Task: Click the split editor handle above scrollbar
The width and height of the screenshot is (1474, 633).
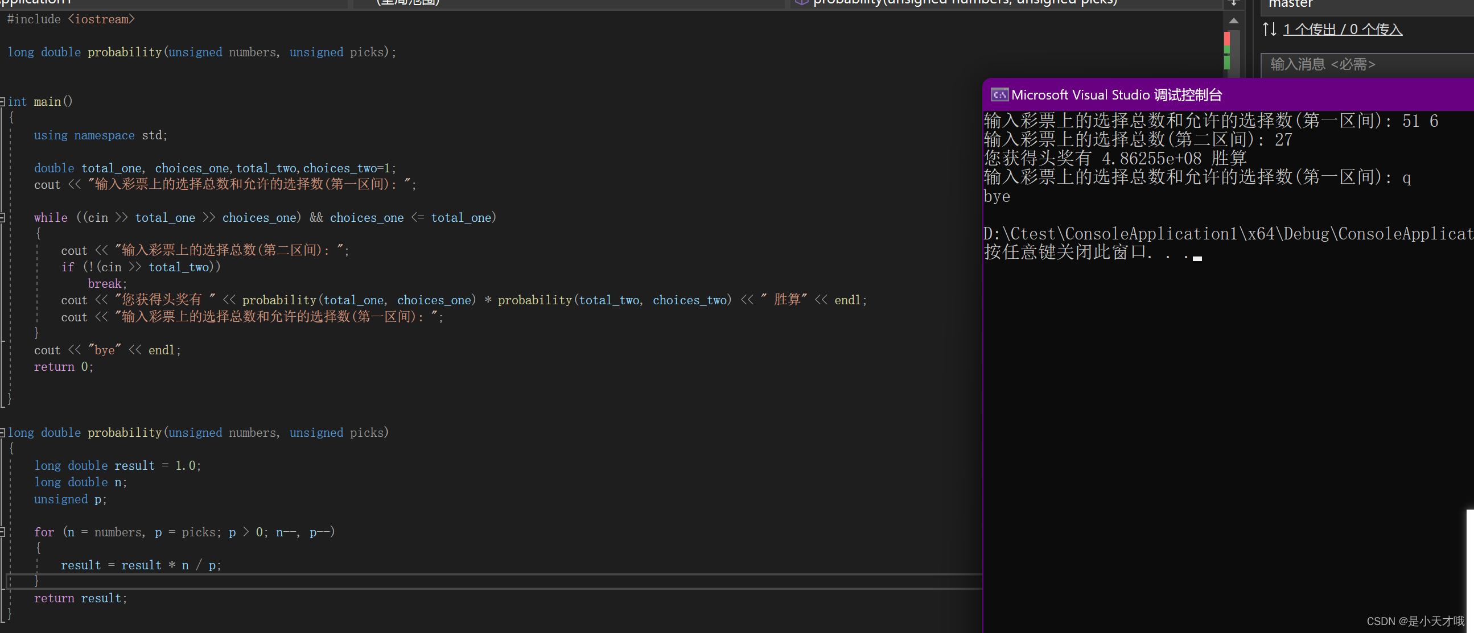Action: pos(1234,3)
